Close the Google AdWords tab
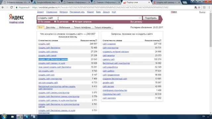The width and height of the screenshot is (212, 119). pyautogui.click(x=59, y=2)
